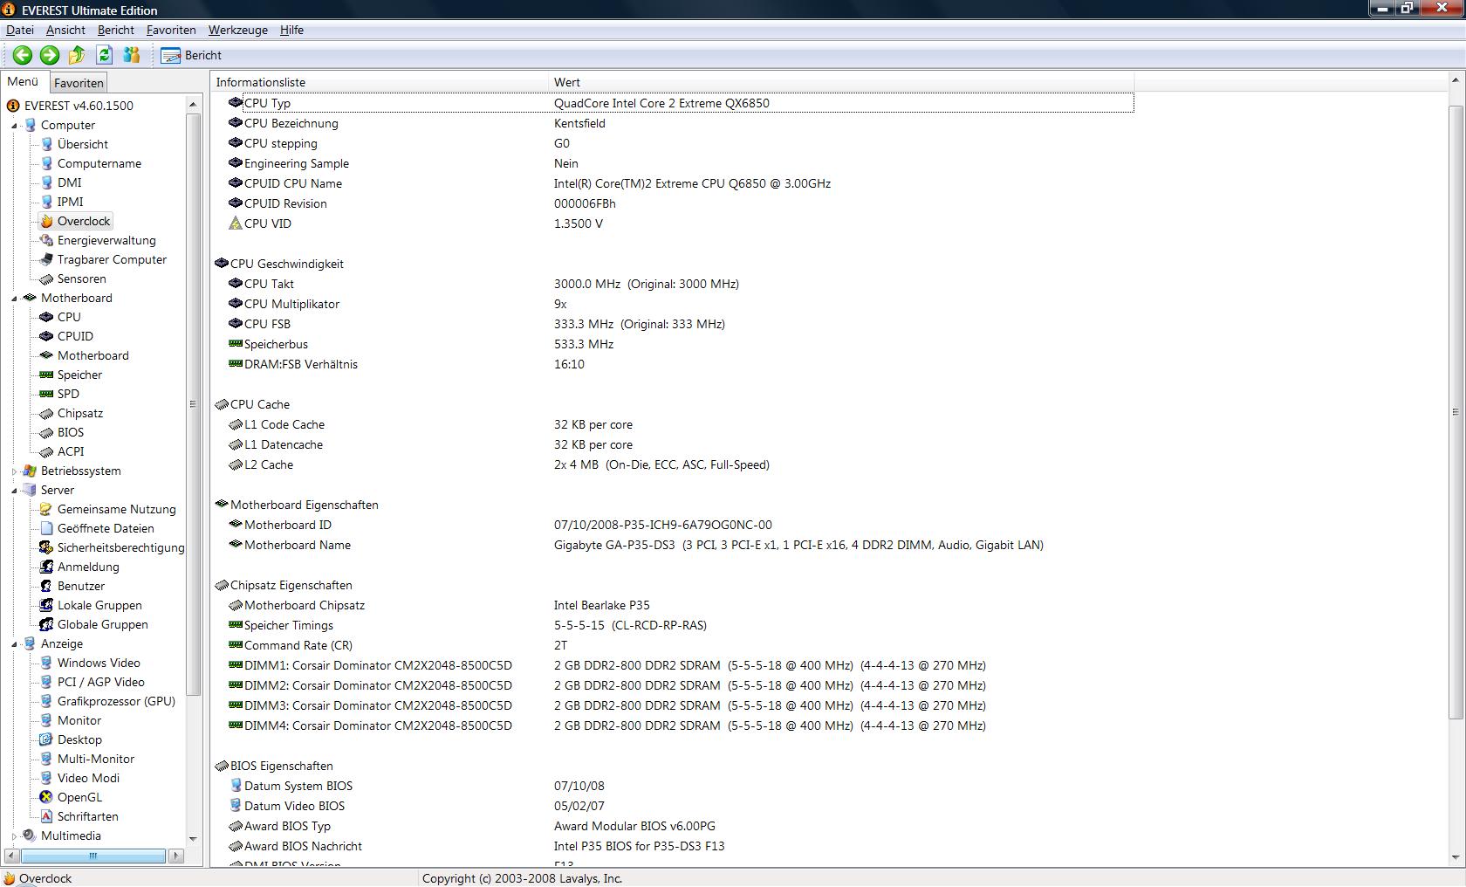Select the PCI / AGP Video tree item
1466x887 pixels.
100,682
